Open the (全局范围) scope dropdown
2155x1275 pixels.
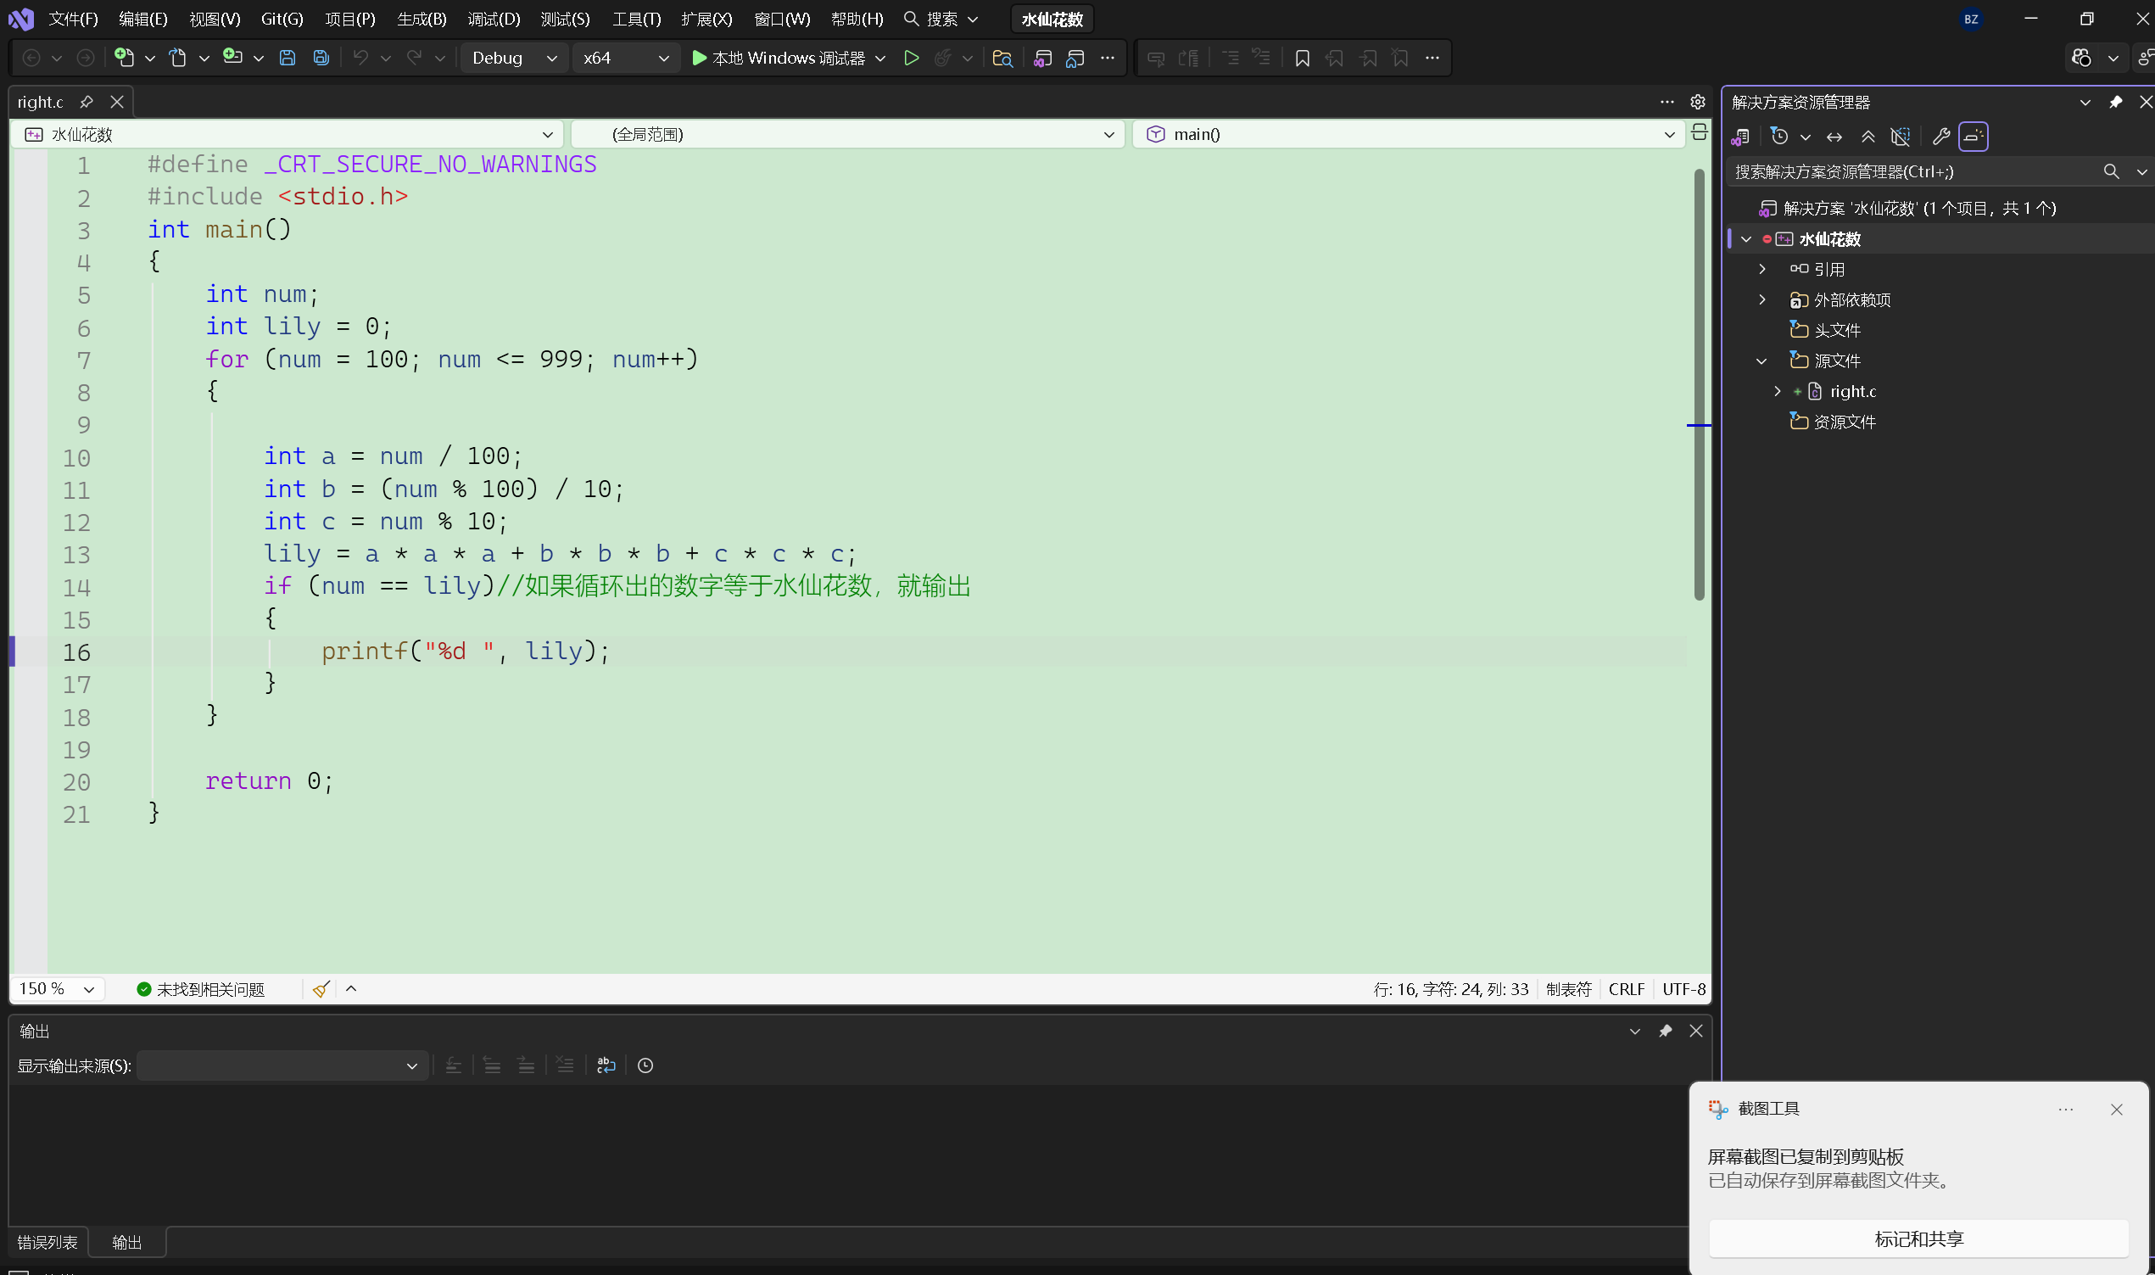849,134
